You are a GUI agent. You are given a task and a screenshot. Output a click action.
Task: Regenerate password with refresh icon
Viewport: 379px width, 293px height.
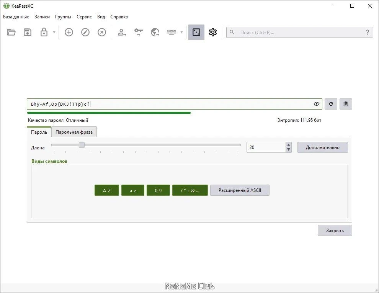(331, 104)
